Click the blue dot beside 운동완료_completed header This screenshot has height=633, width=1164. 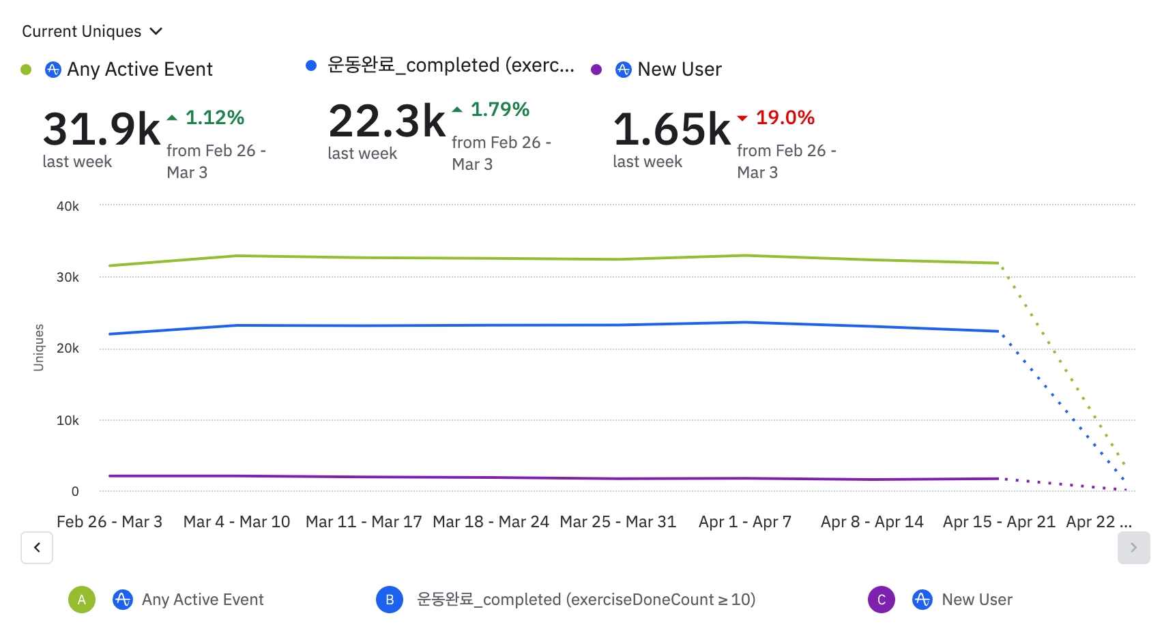pyautogui.click(x=311, y=65)
